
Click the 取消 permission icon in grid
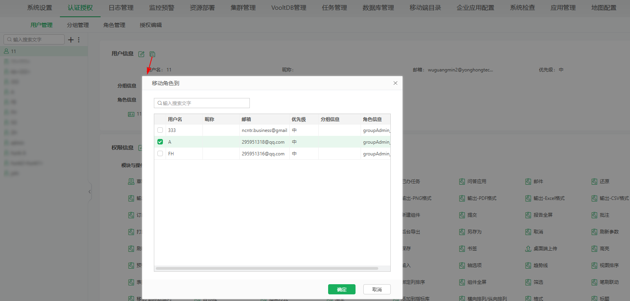pos(528,232)
